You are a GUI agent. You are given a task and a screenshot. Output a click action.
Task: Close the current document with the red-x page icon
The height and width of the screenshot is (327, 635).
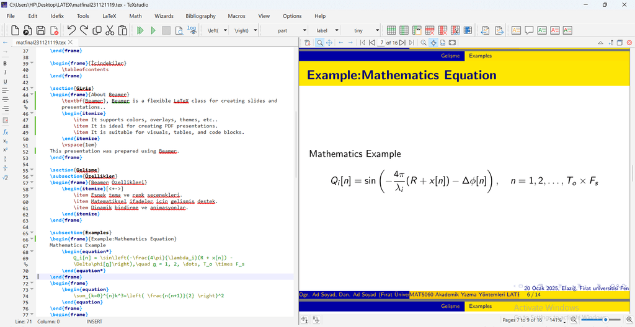coord(54,30)
